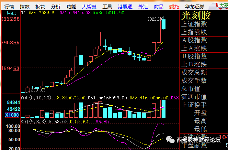Open the 委托 menu
This screenshot has height=150, width=228.
tap(174, 6)
